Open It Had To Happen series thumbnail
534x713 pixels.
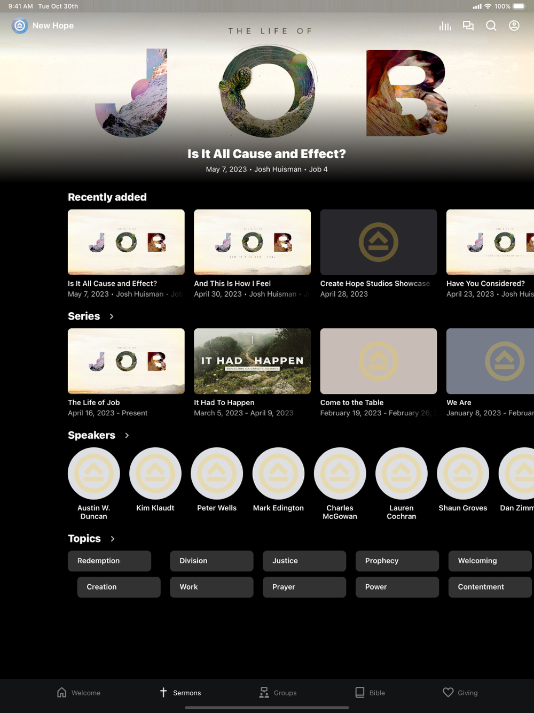252,361
